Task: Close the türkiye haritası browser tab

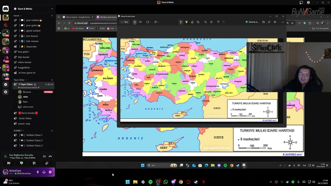Action: pos(93,17)
